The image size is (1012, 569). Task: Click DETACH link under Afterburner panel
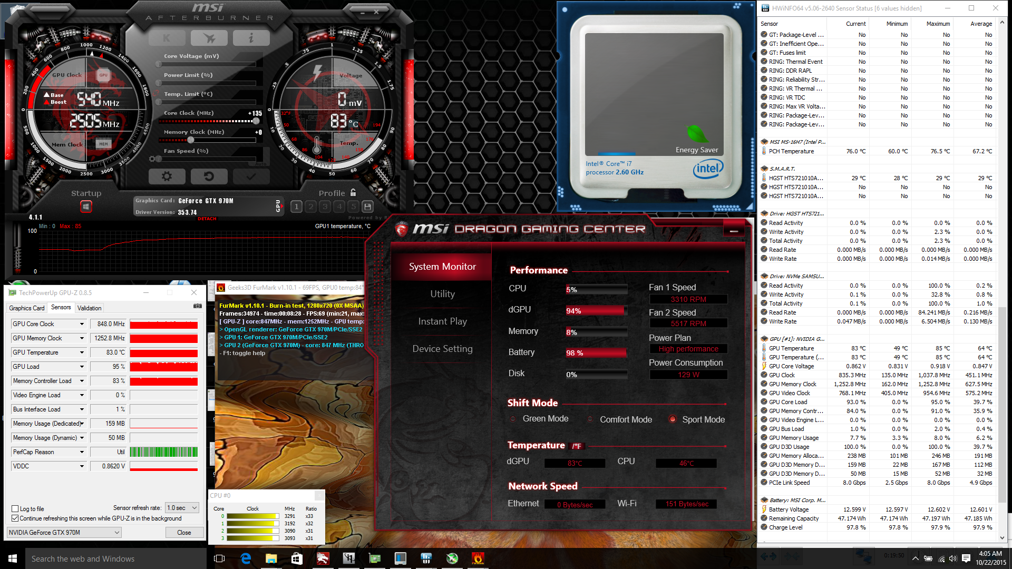pos(207,219)
